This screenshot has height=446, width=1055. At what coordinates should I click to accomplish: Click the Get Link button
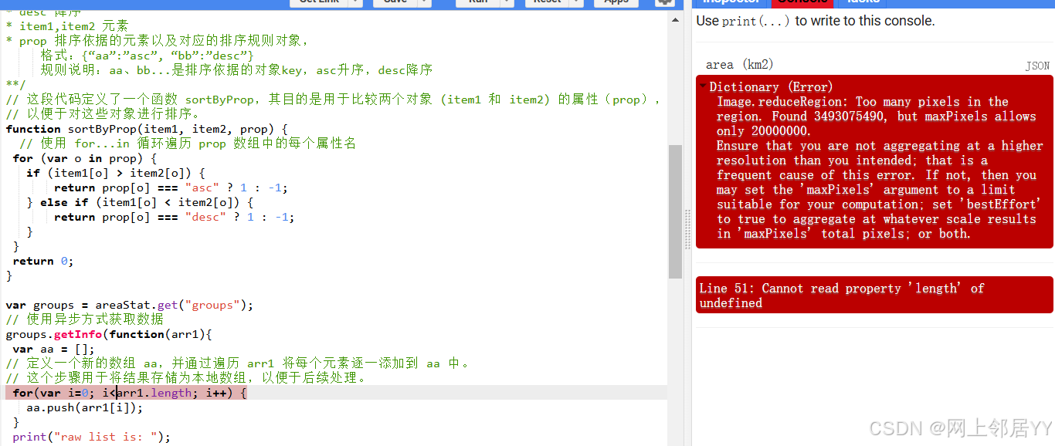[x=321, y=2]
